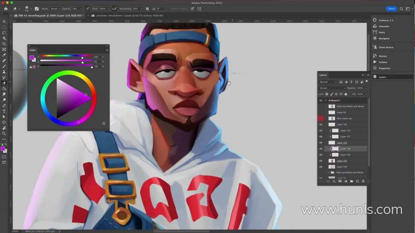Select the Move tool

4,21
